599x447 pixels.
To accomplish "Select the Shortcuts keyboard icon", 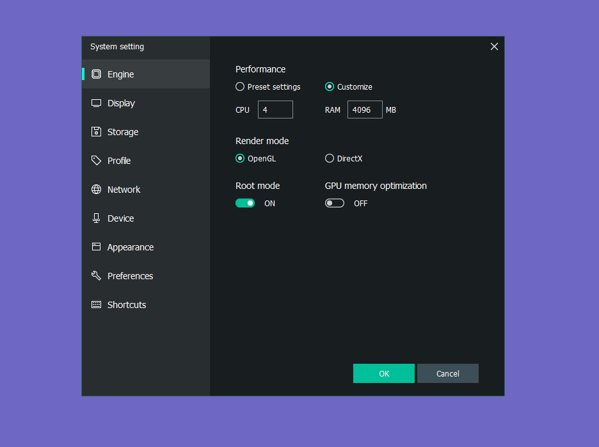I will click(96, 304).
